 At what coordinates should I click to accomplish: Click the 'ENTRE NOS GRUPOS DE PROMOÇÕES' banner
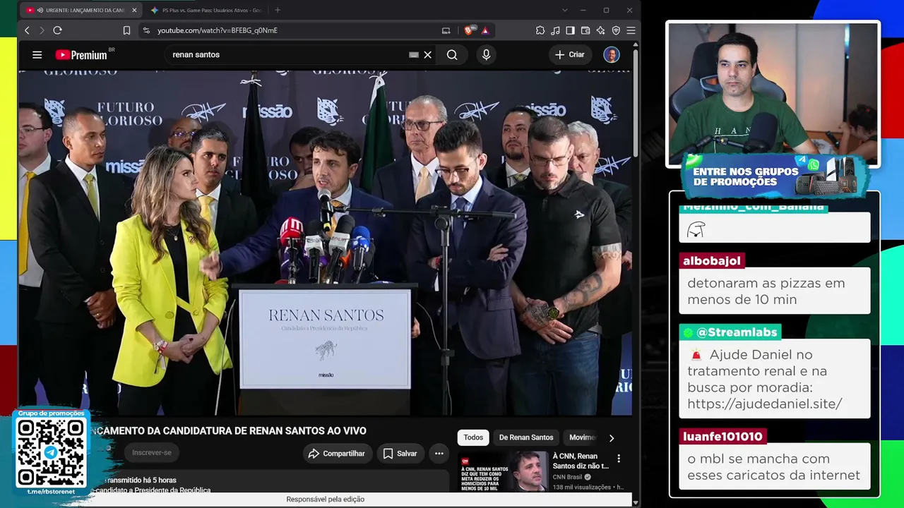775,176
